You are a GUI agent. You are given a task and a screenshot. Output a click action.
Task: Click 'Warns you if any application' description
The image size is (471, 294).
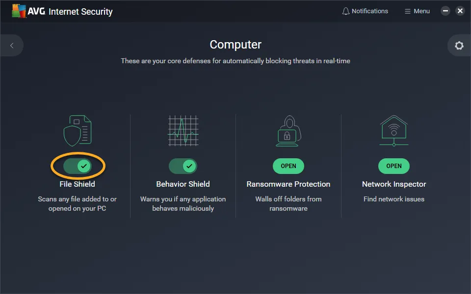183,204
